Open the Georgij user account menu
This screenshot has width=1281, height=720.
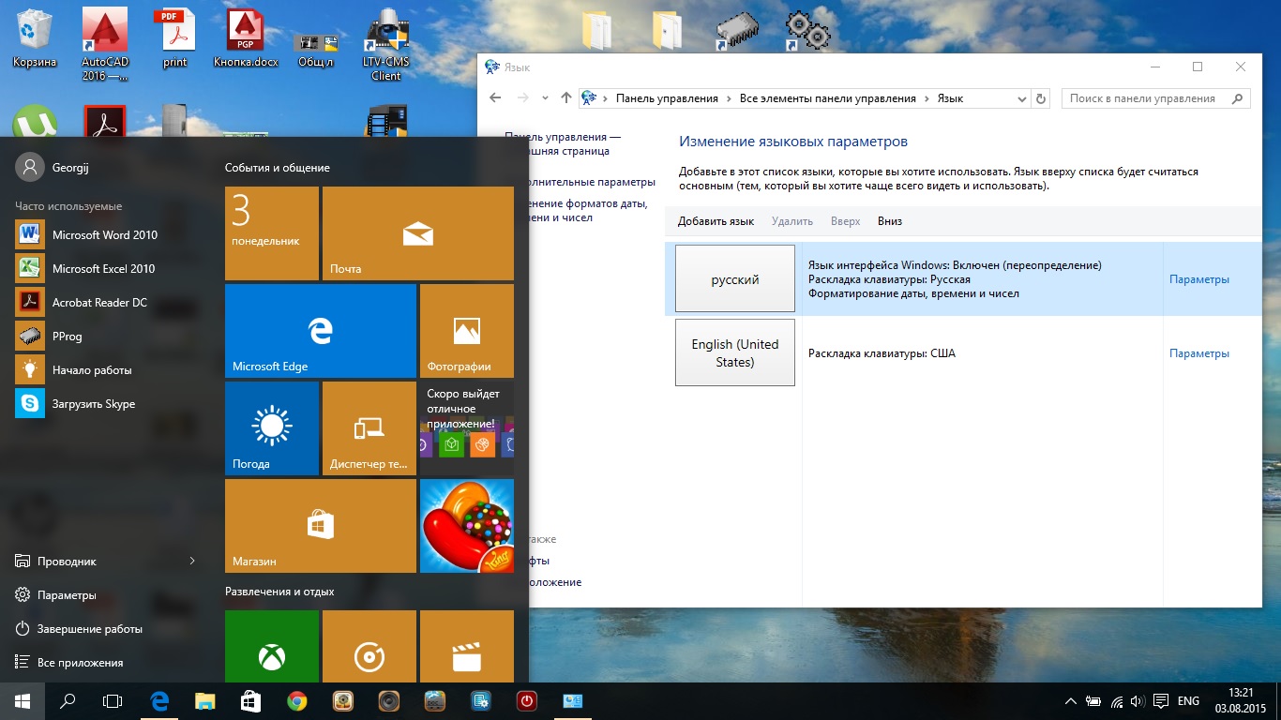tap(54, 167)
